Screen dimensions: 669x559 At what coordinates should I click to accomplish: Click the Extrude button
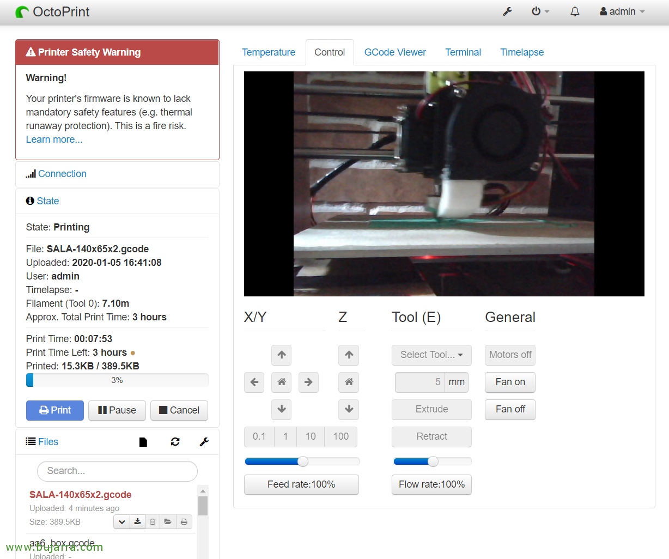tap(431, 409)
